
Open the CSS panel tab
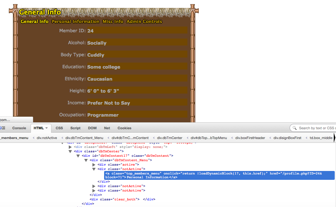pos(59,128)
